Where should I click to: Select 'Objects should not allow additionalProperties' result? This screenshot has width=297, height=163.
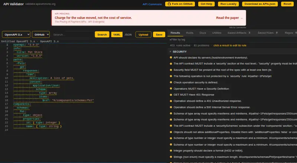tap(235, 132)
